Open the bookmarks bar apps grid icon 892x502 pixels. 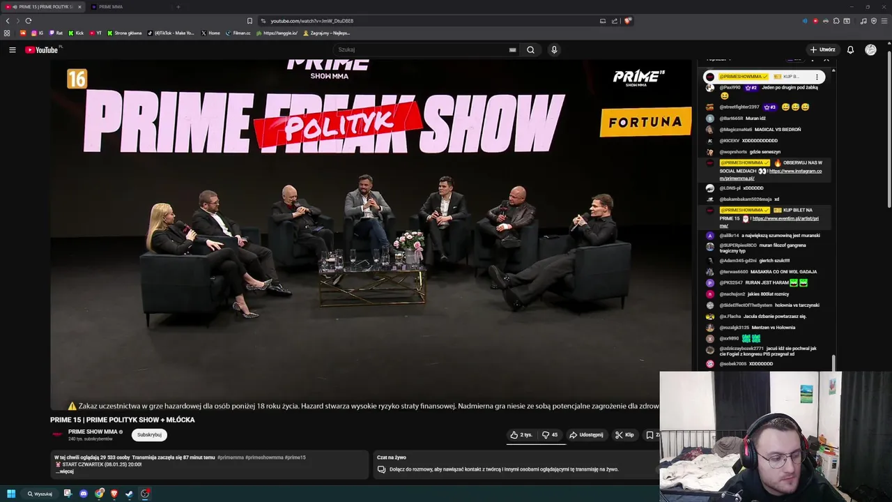7,33
